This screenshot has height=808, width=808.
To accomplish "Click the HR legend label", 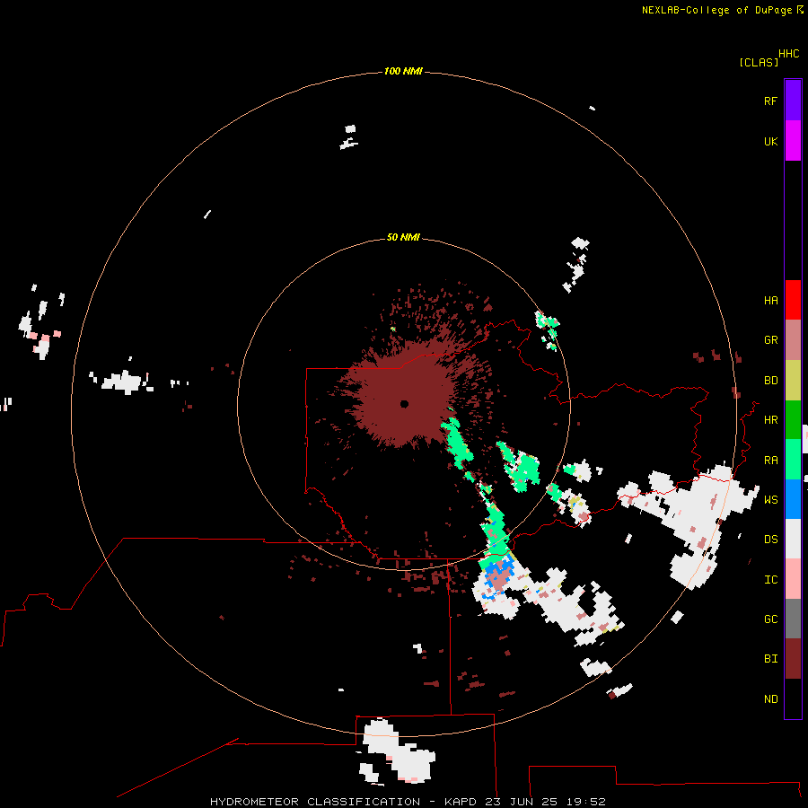I will pos(770,419).
